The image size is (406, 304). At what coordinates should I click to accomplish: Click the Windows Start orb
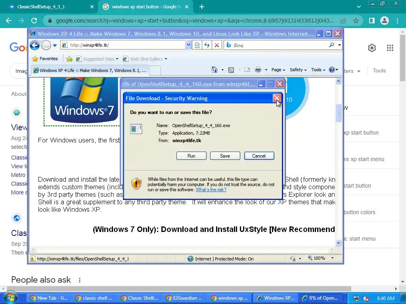[10, 298]
